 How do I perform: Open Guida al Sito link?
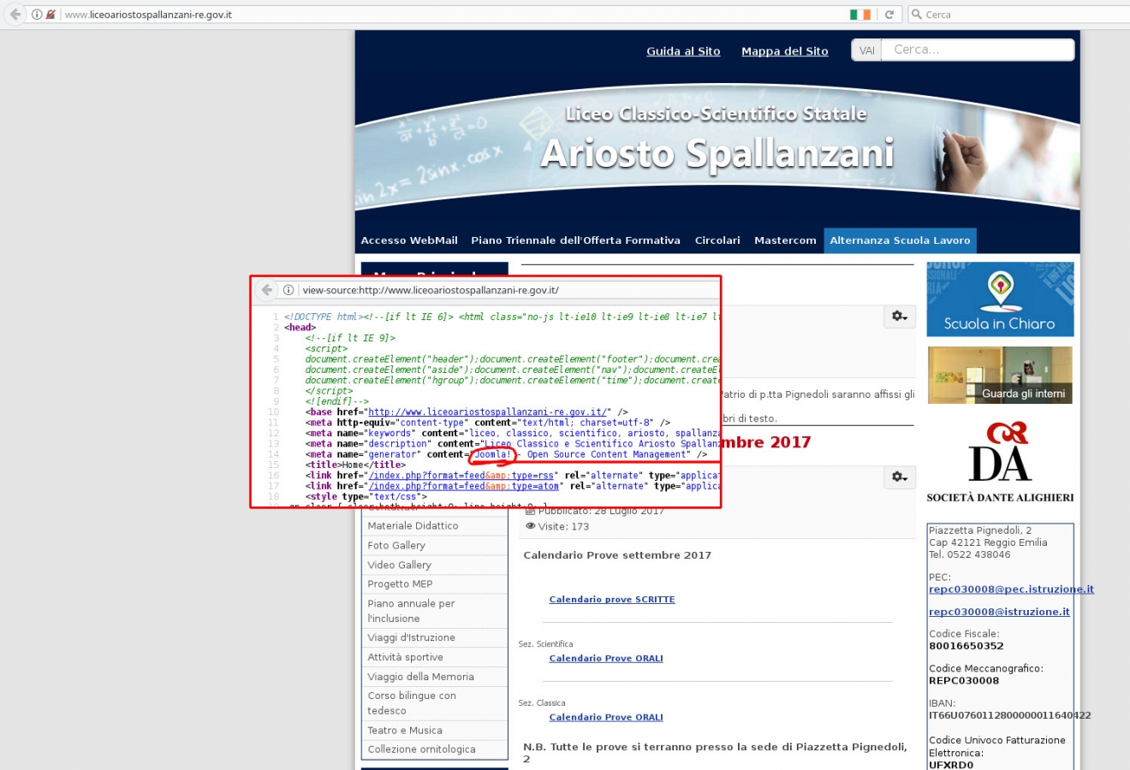pyautogui.click(x=683, y=51)
